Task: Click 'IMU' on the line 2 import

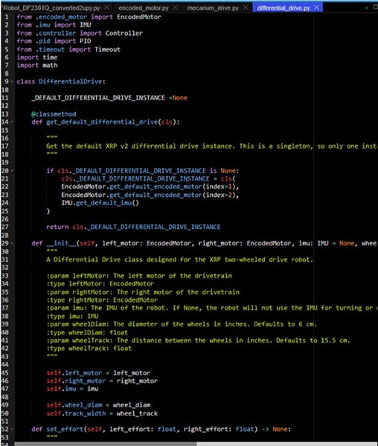Action: (x=86, y=25)
